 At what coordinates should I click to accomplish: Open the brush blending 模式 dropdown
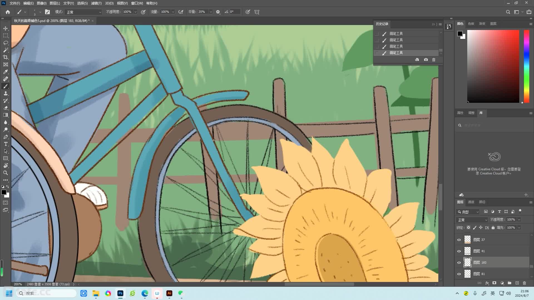(x=84, y=12)
